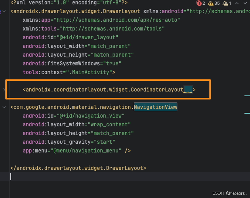Click the xmlns:app namespace line

click(101, 20)
